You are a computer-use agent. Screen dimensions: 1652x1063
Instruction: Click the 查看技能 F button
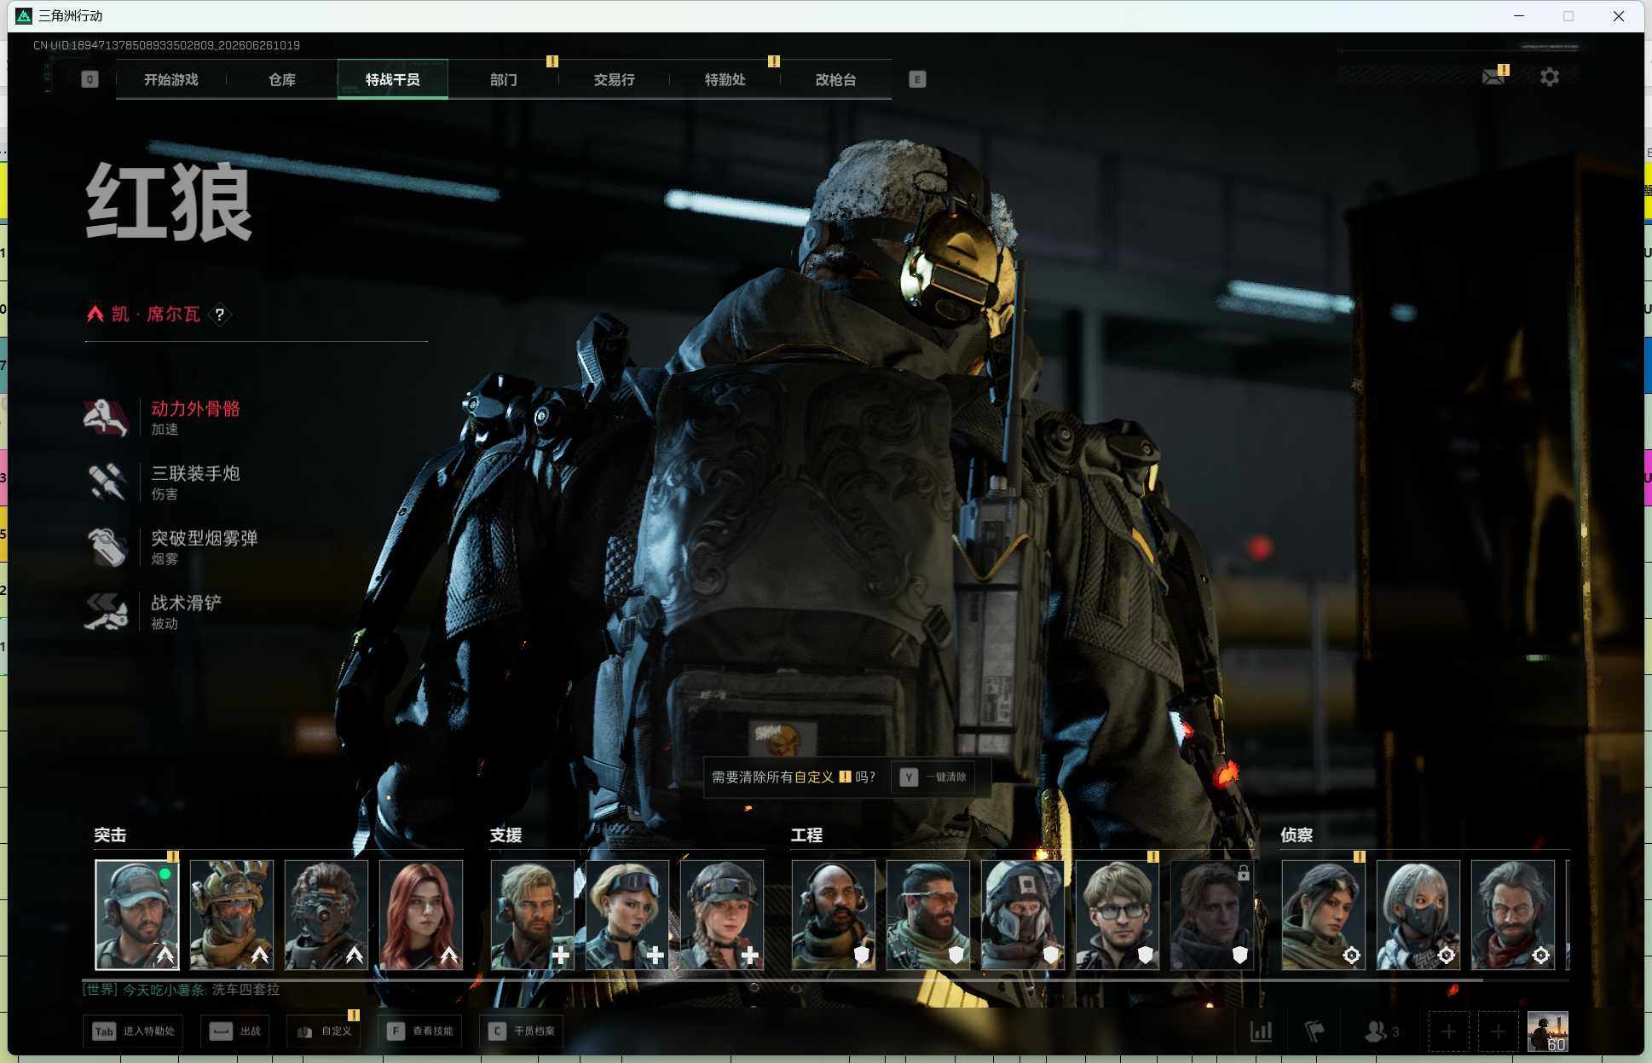click(x=420, y=1031)
